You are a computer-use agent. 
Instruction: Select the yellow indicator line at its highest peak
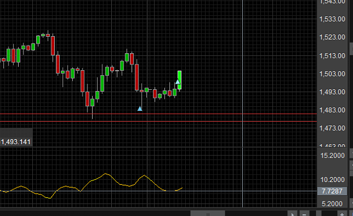[106, 174]
